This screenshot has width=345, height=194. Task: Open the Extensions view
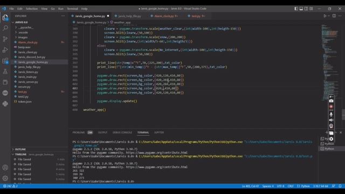coord(5,61)
